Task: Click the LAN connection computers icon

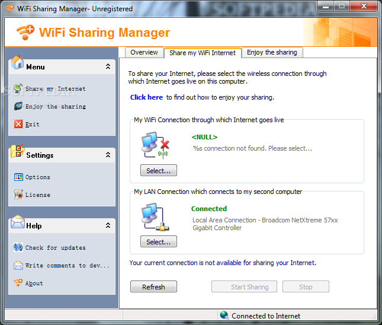Action: coord(155,217)
